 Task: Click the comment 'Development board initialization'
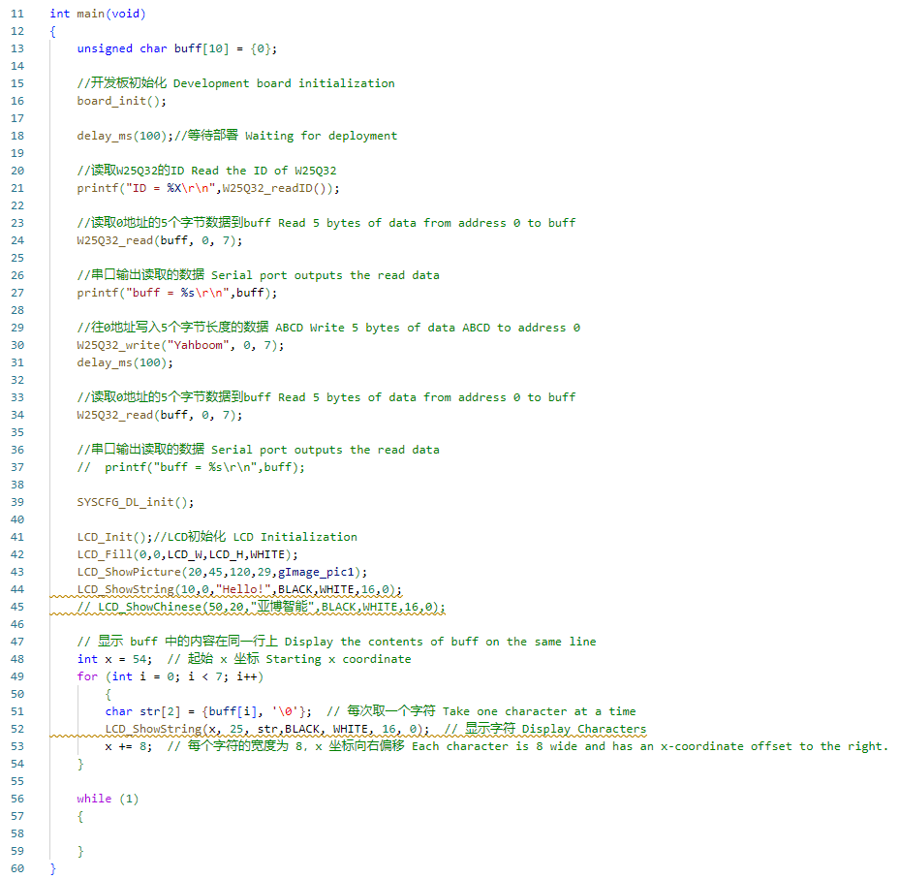coord(284,83)
